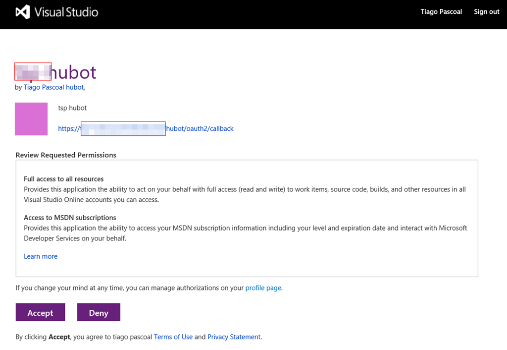Deny the requested permissions
This screenshot has height=350, width=507.
coord(99,312)
